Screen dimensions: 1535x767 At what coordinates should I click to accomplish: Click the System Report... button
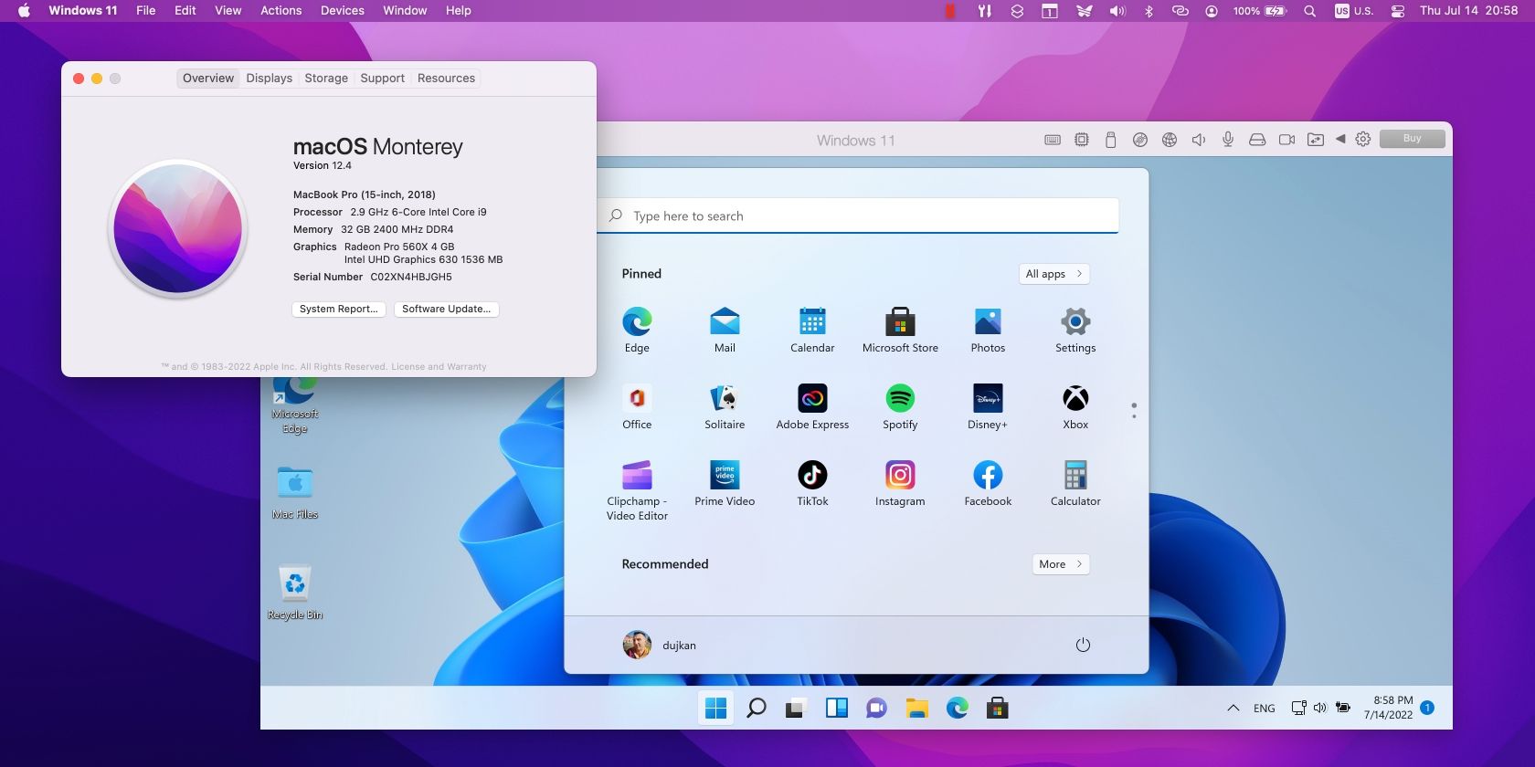coord(338,310)
